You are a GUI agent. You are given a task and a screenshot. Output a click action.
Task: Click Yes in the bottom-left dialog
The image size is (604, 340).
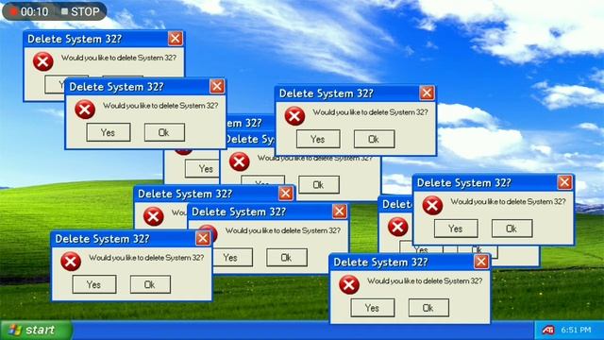tap(94, 284)
